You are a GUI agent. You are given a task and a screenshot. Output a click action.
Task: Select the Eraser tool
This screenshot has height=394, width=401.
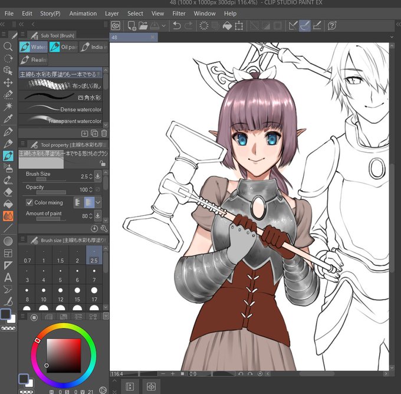(8, 192)
